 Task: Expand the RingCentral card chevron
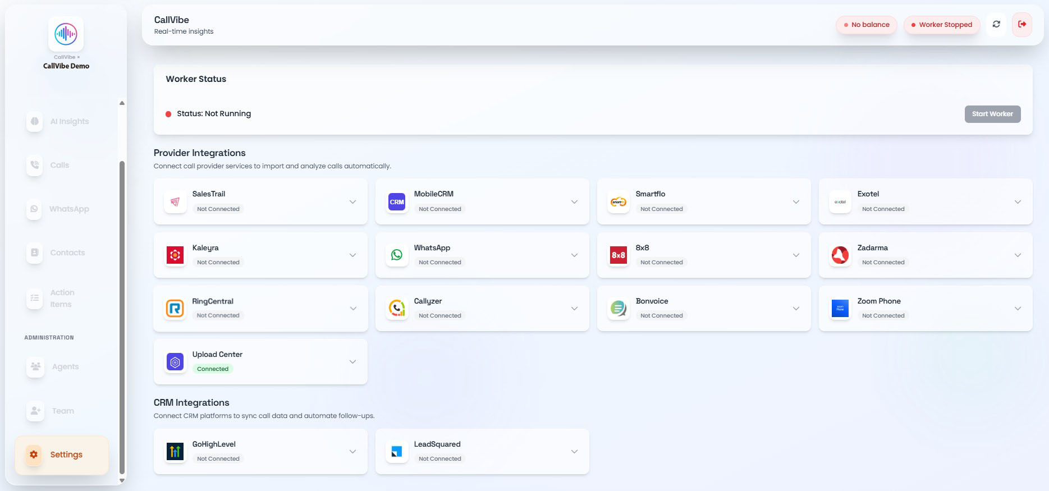[352, 309]
